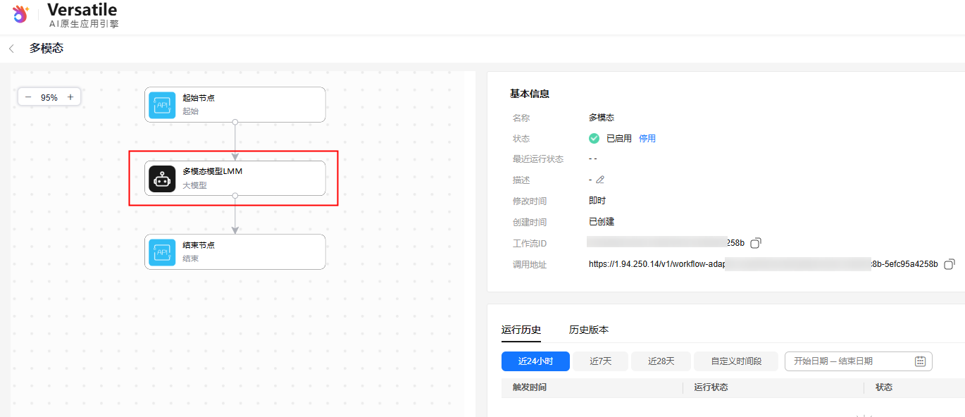
Task: Filter by 近28天
Action: 661,361
